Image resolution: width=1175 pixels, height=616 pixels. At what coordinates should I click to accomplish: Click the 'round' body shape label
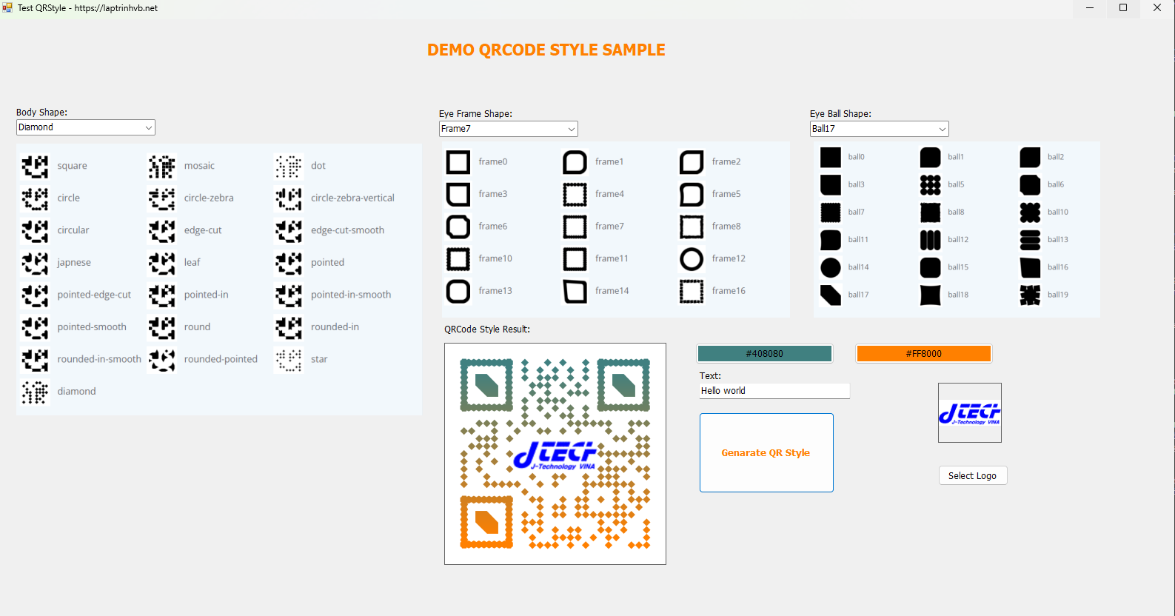197,327
